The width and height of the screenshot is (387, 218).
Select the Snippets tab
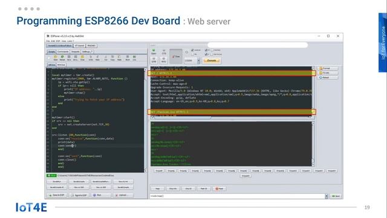pos(76,51)
